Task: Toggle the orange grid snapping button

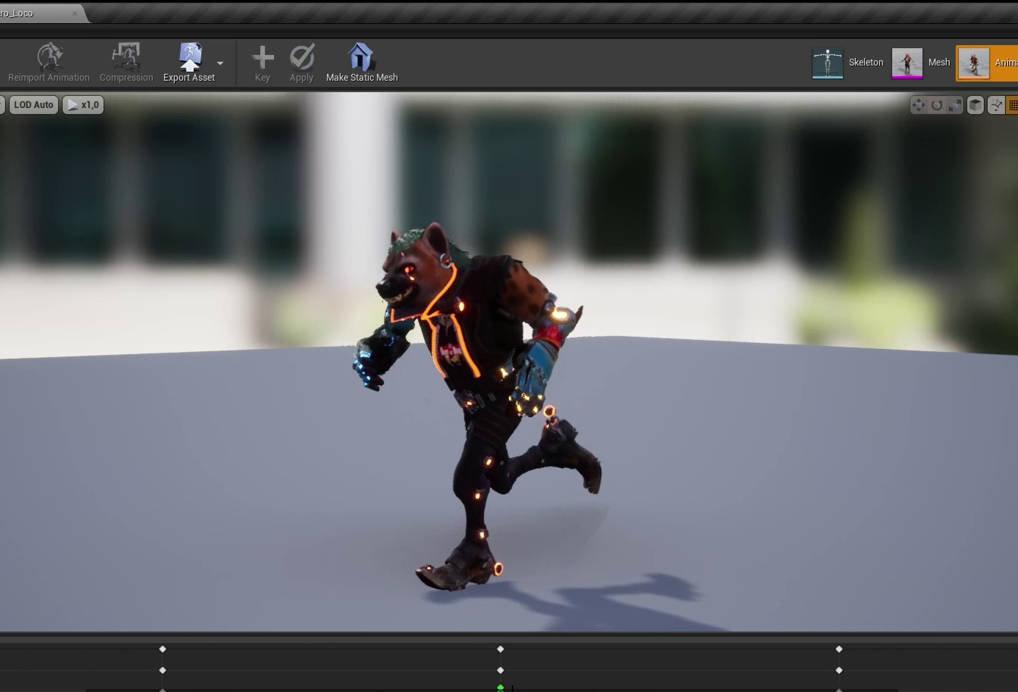Action: point(1012,105)
